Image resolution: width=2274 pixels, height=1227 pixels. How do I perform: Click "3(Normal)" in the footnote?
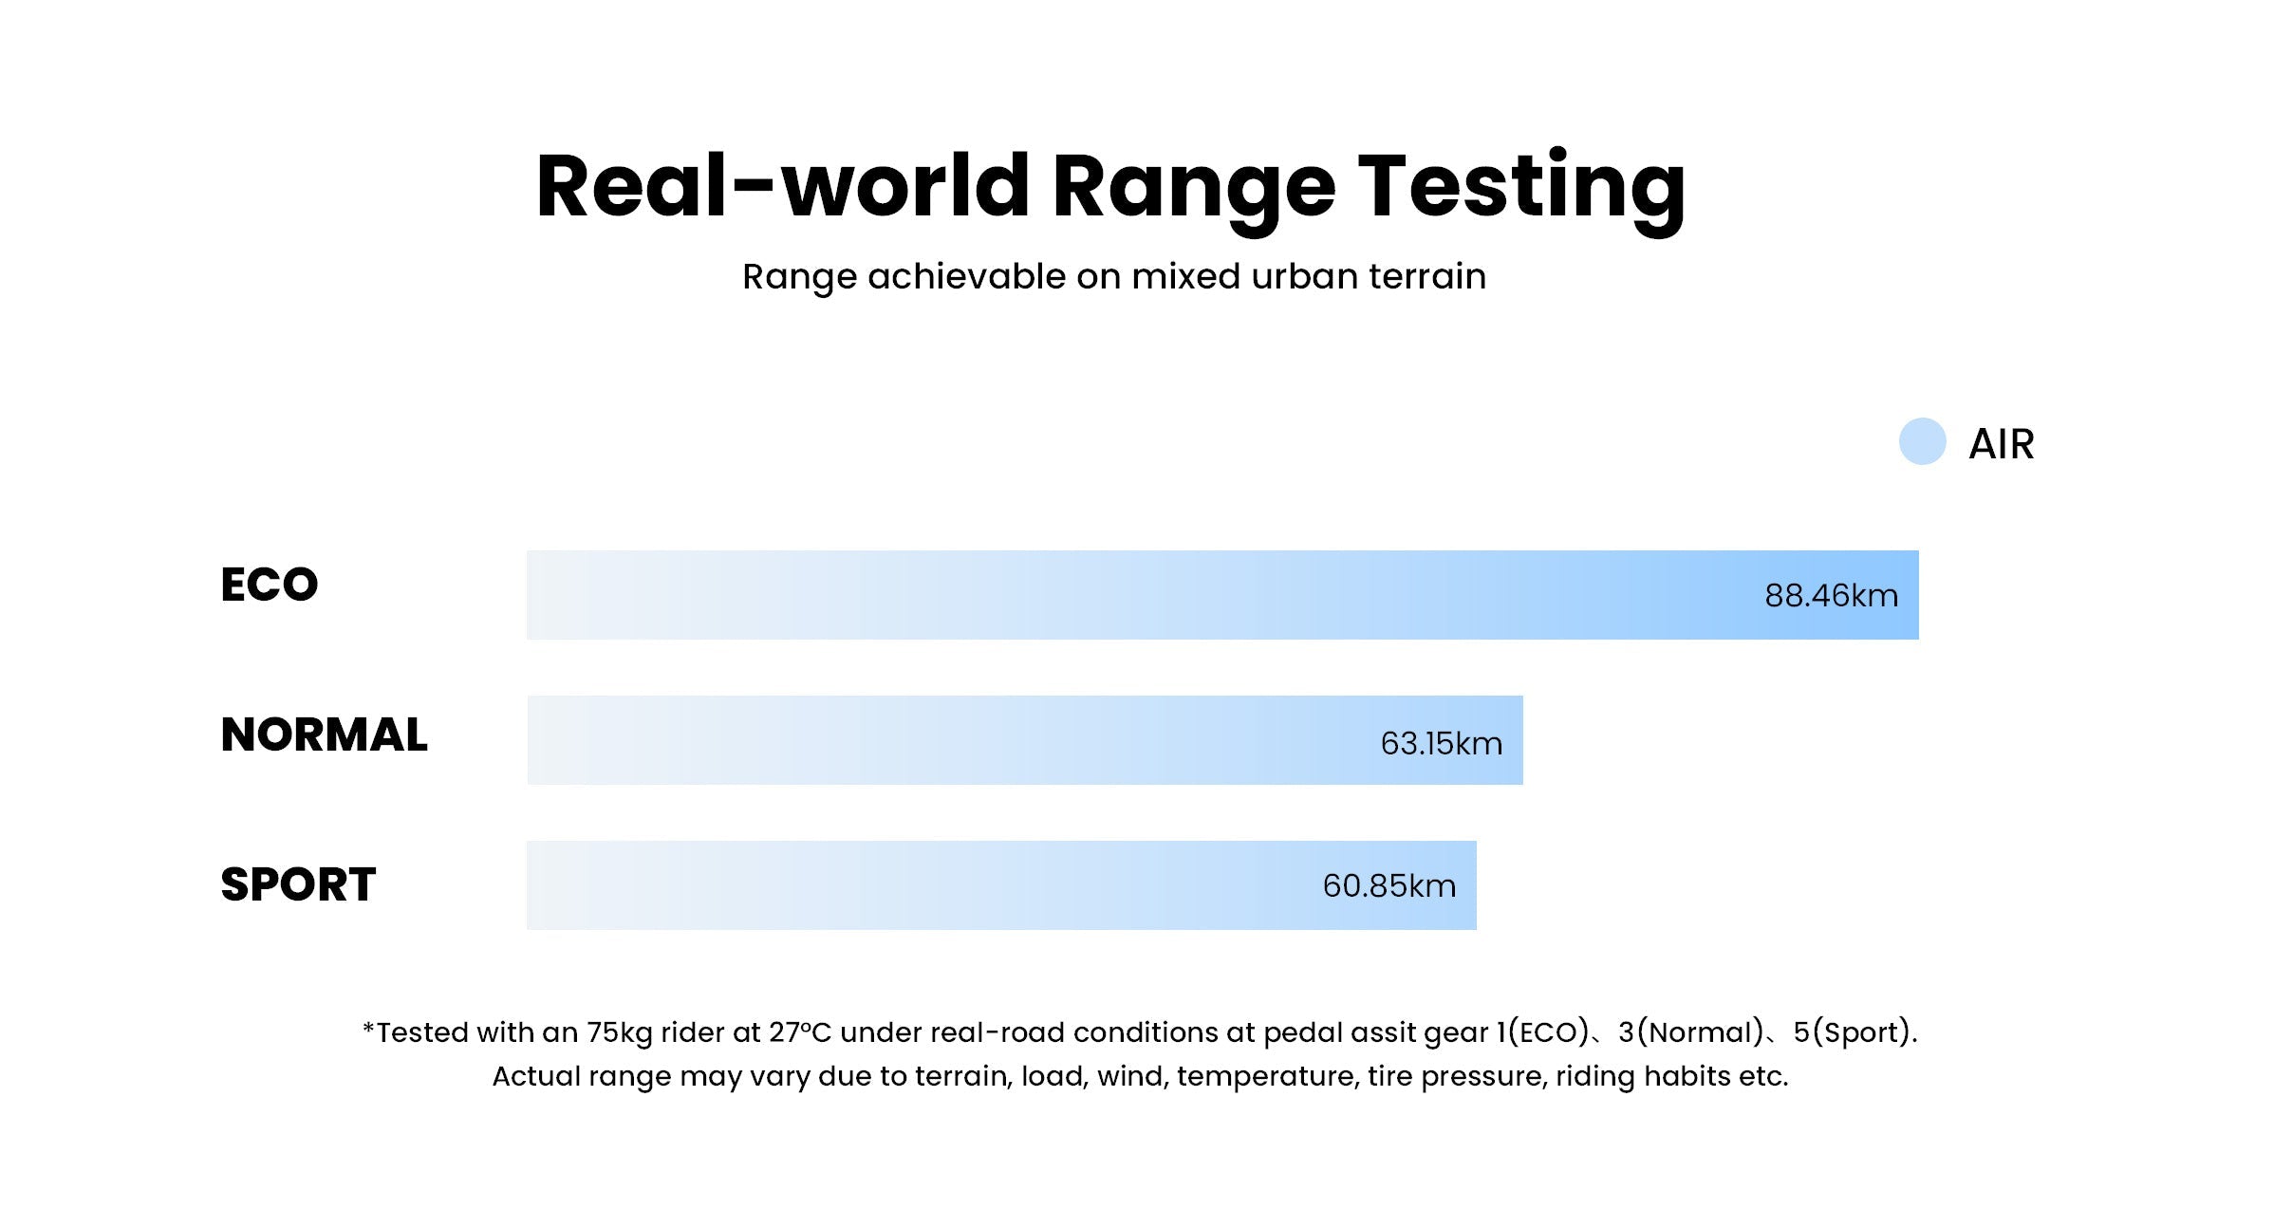1690,1032
